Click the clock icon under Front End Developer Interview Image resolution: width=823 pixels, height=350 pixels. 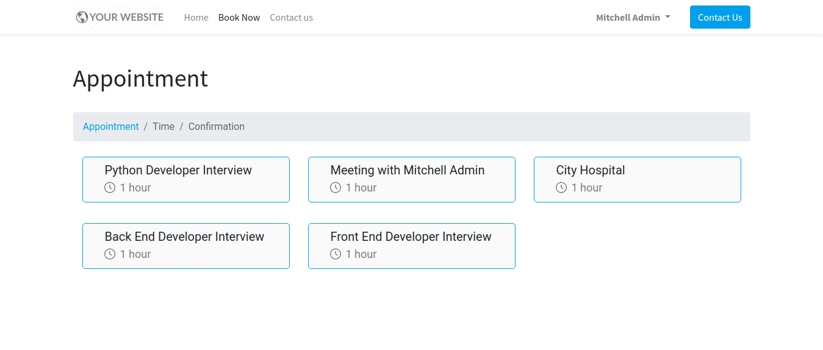[336, 254]
